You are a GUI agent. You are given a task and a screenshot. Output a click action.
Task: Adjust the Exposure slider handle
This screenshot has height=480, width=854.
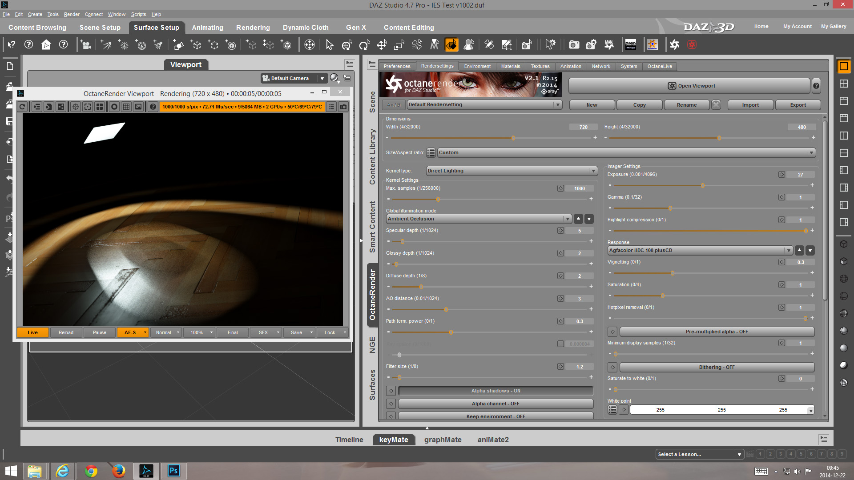[703, 185]
